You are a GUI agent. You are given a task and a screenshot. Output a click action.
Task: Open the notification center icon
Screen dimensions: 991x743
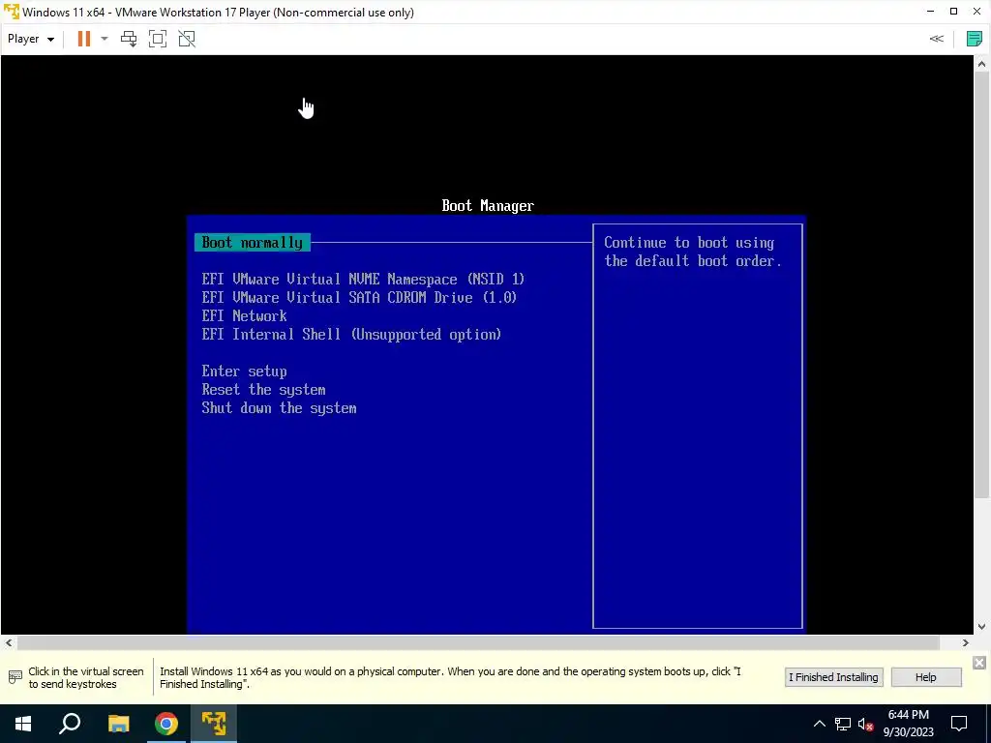[959, 724]
